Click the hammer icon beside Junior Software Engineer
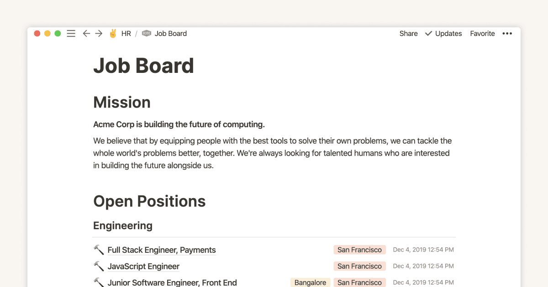The width and height of the screenshot is (548, 287). [98, 282]
